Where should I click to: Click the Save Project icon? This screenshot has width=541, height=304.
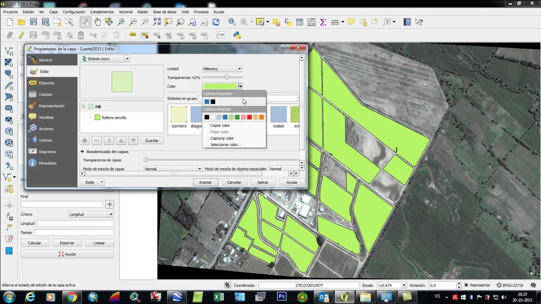coord(33,22)
